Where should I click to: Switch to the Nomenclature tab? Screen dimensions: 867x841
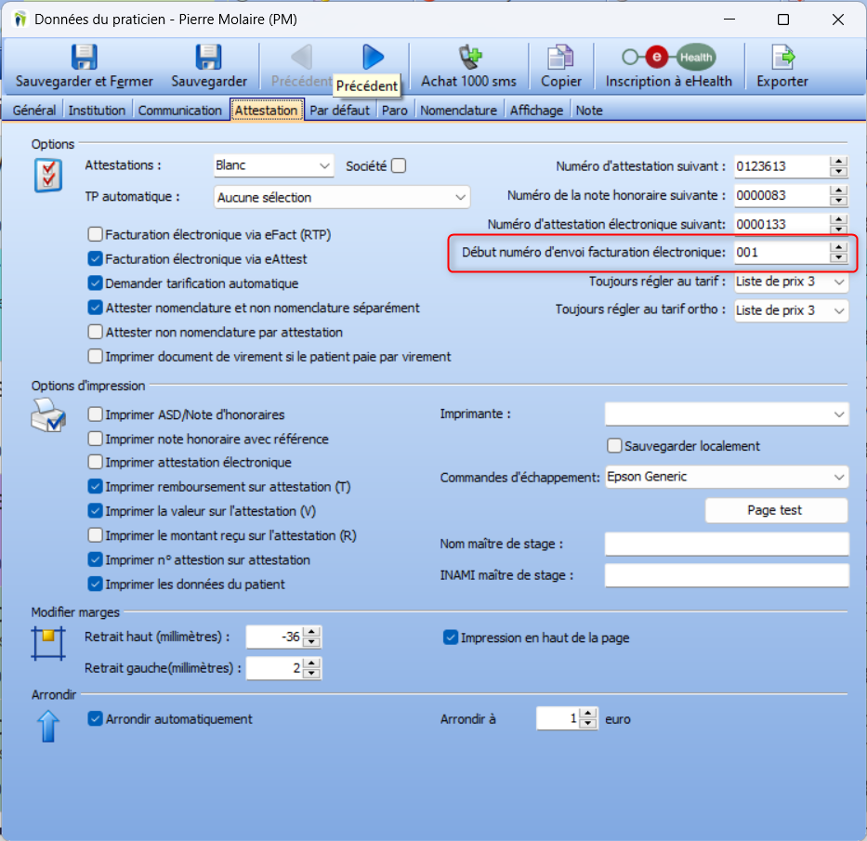(459, 110)
